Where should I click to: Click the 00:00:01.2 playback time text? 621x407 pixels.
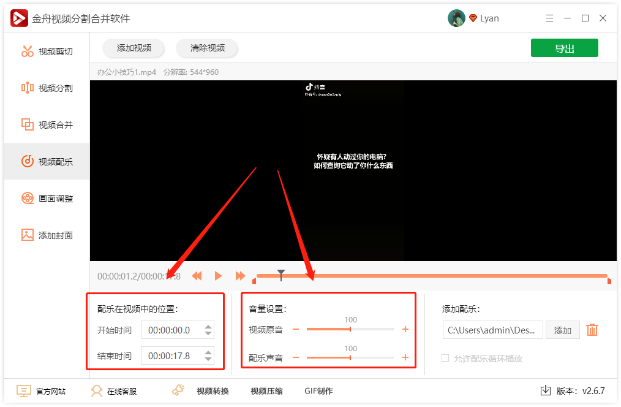(x=118, y=276)
